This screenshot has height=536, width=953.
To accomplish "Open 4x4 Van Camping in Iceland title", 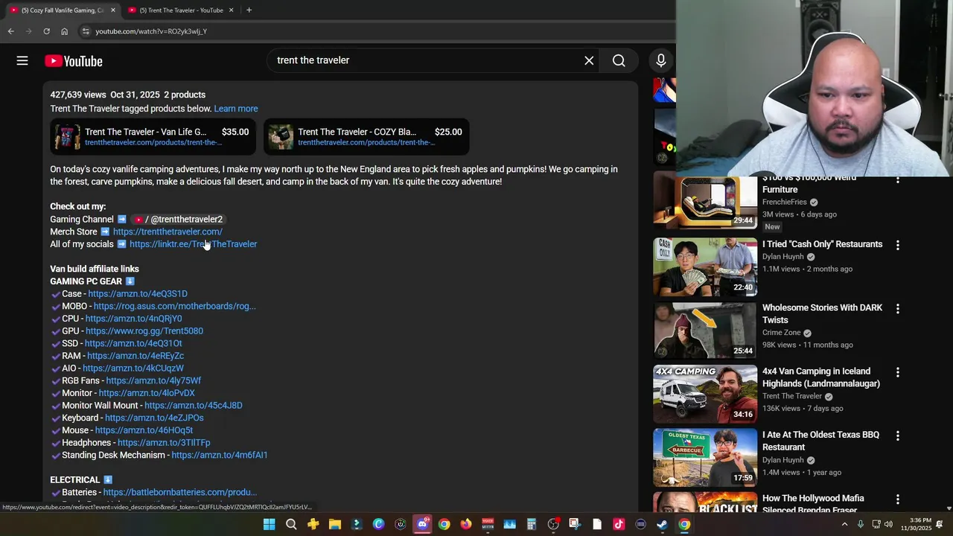I will point(821,377).
